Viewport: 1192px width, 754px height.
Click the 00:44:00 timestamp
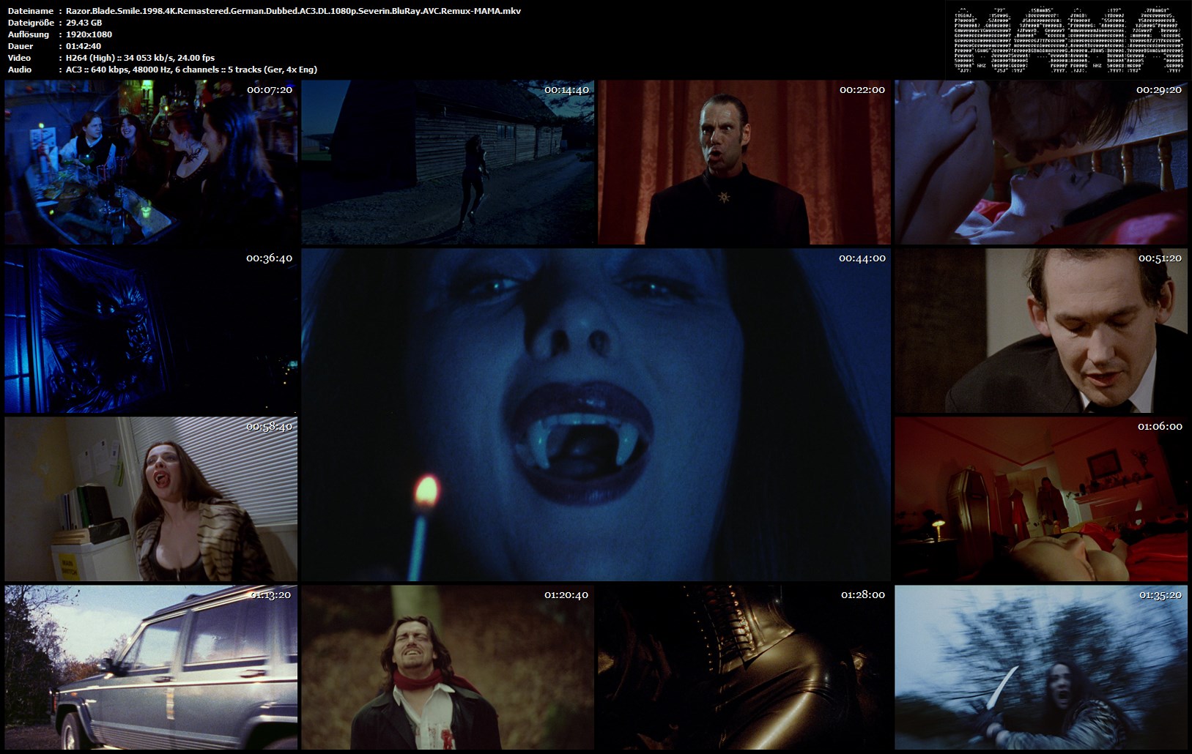tap(862, 258)
